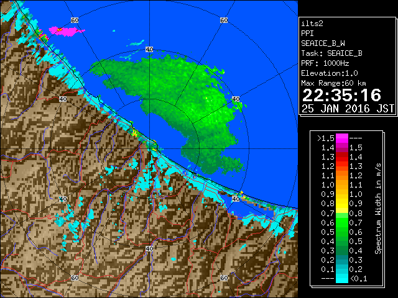Click the '<0.1' legend label
The height and width of the screenshot is (298, 398).
358,279
